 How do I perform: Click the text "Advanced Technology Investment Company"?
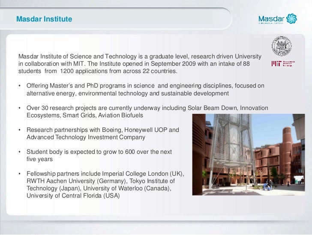(x=86, y=137)
